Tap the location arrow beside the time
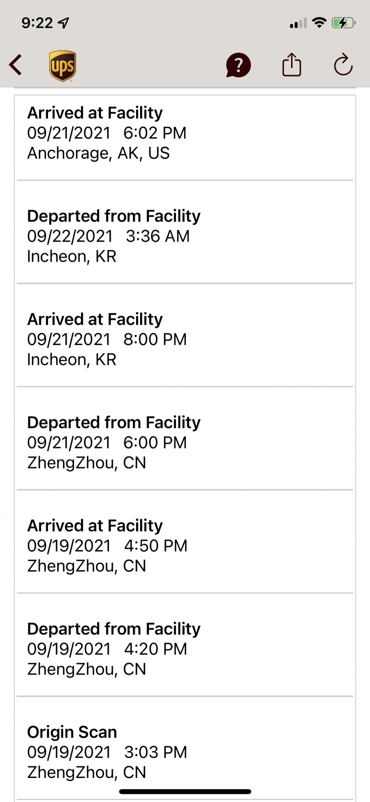 click(64, 23)
